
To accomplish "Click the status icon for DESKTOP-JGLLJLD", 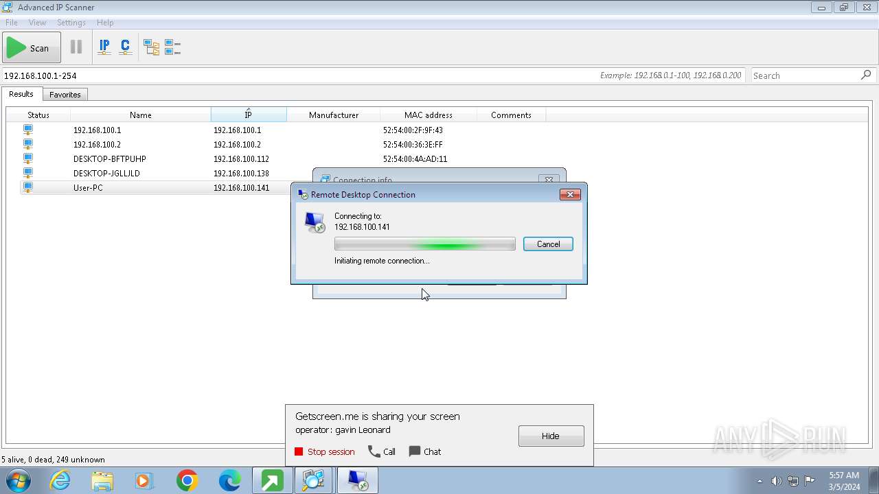I will click(x=28, y=173).
